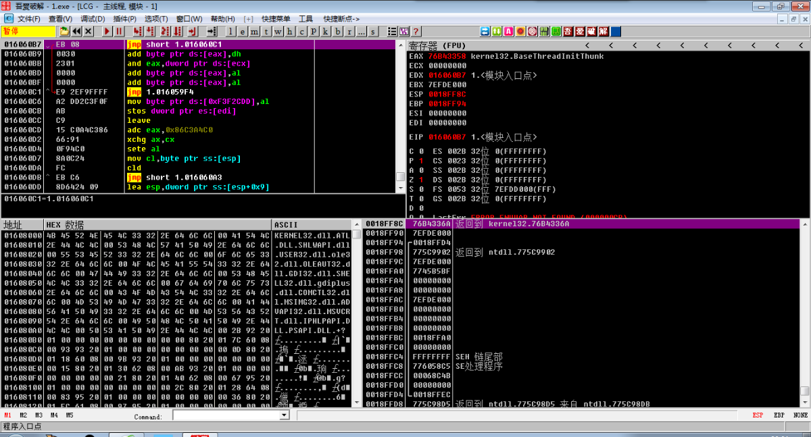The height and width of the screenshot is (437, 811).
Task: Open run trace with '...' button
Action: [362, 31]
